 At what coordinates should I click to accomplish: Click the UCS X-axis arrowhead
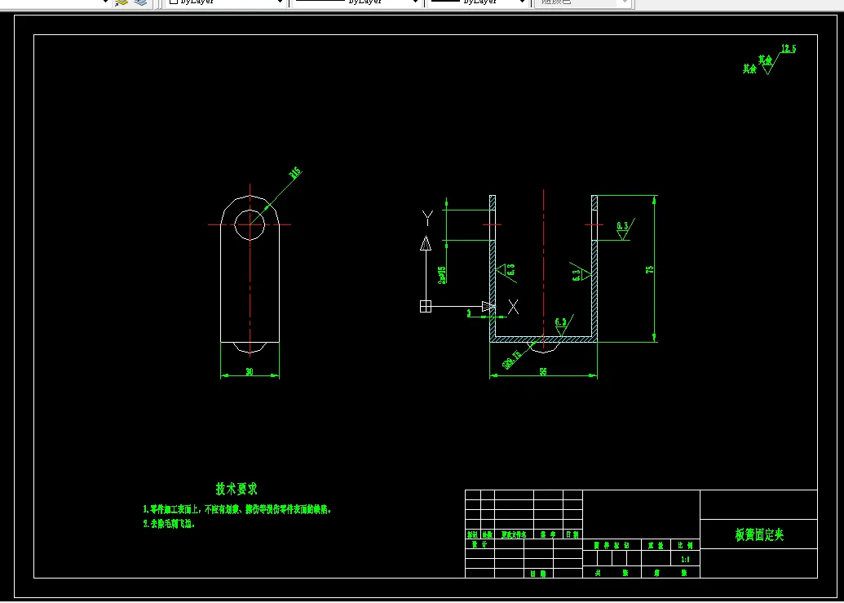[488, 306]
